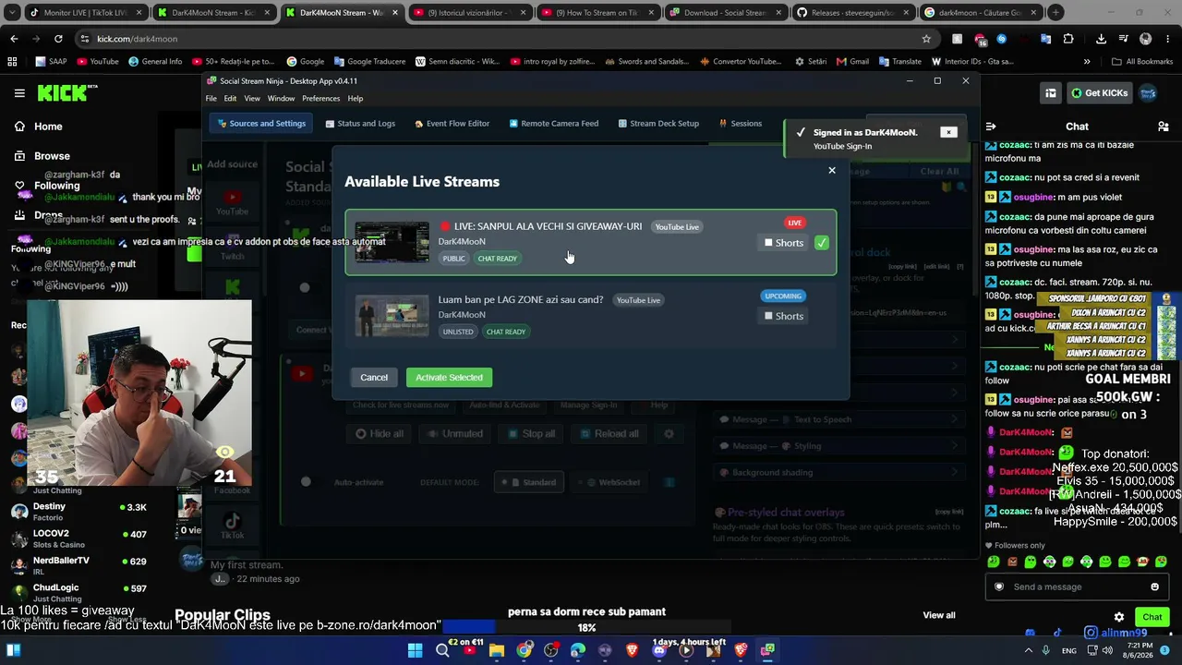Image resolution: width=1182 pixels, height=665 pixels.
Task: Open the Event Flow Editor tab
Action: coord(452,123)
